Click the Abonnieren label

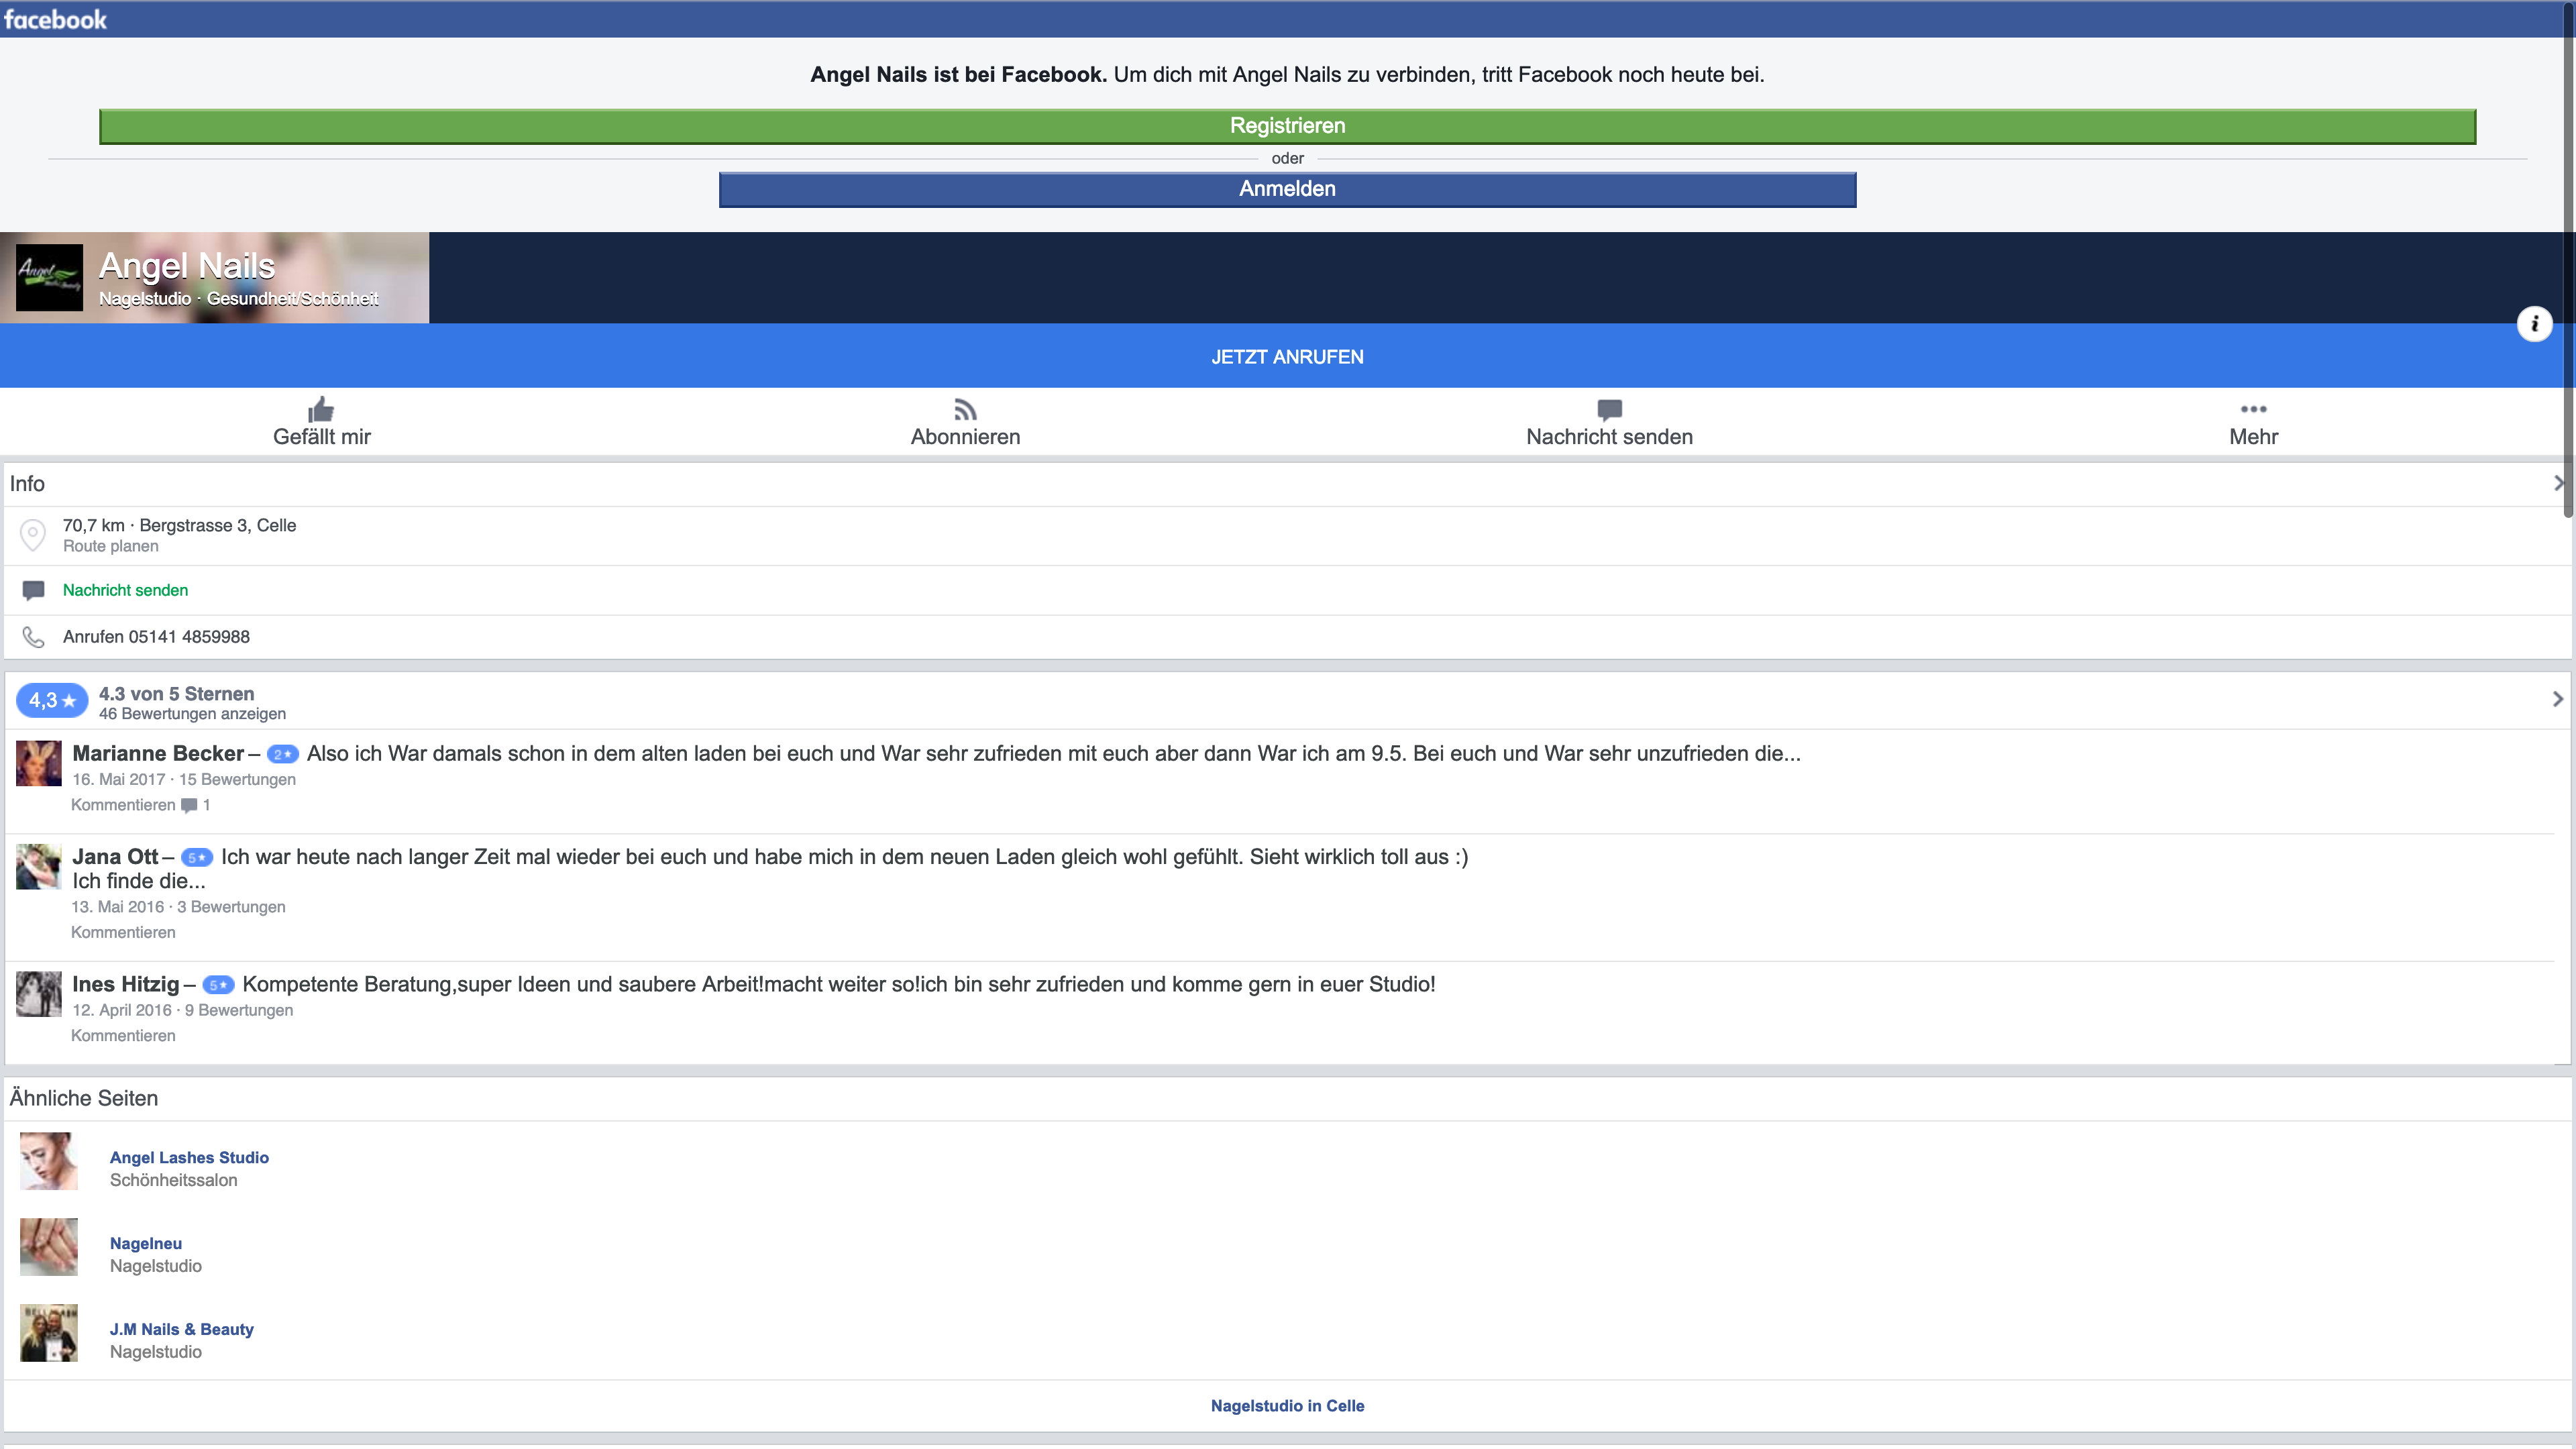[965, 437]
